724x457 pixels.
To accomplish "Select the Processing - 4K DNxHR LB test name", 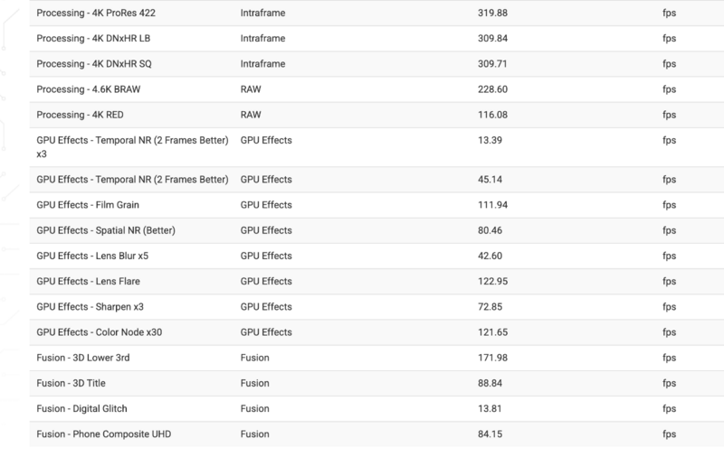I will [91, 40].
